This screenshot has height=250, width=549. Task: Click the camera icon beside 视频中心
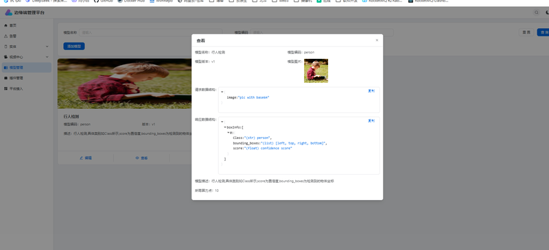(5, 57)
